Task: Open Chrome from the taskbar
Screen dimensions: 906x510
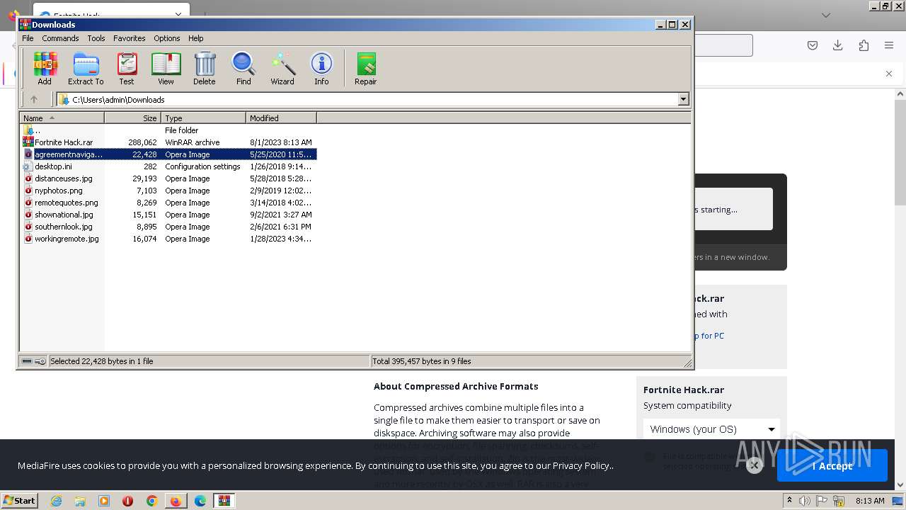Action: tap(152, 501)
